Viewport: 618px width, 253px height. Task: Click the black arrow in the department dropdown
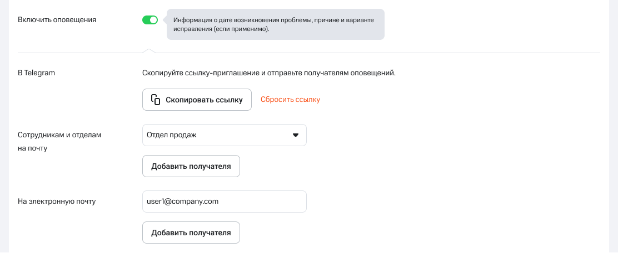click(x=296, y=135)
